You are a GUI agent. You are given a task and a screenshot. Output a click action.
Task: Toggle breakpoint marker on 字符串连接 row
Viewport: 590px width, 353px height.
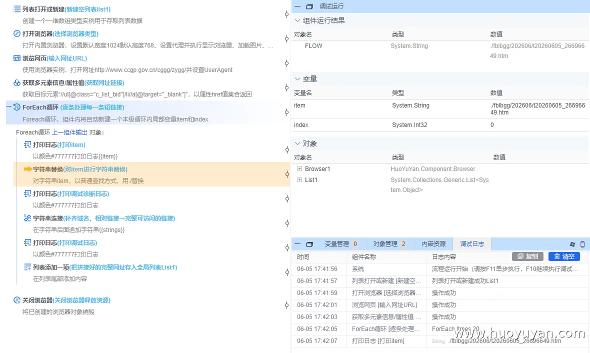[286, 223]
